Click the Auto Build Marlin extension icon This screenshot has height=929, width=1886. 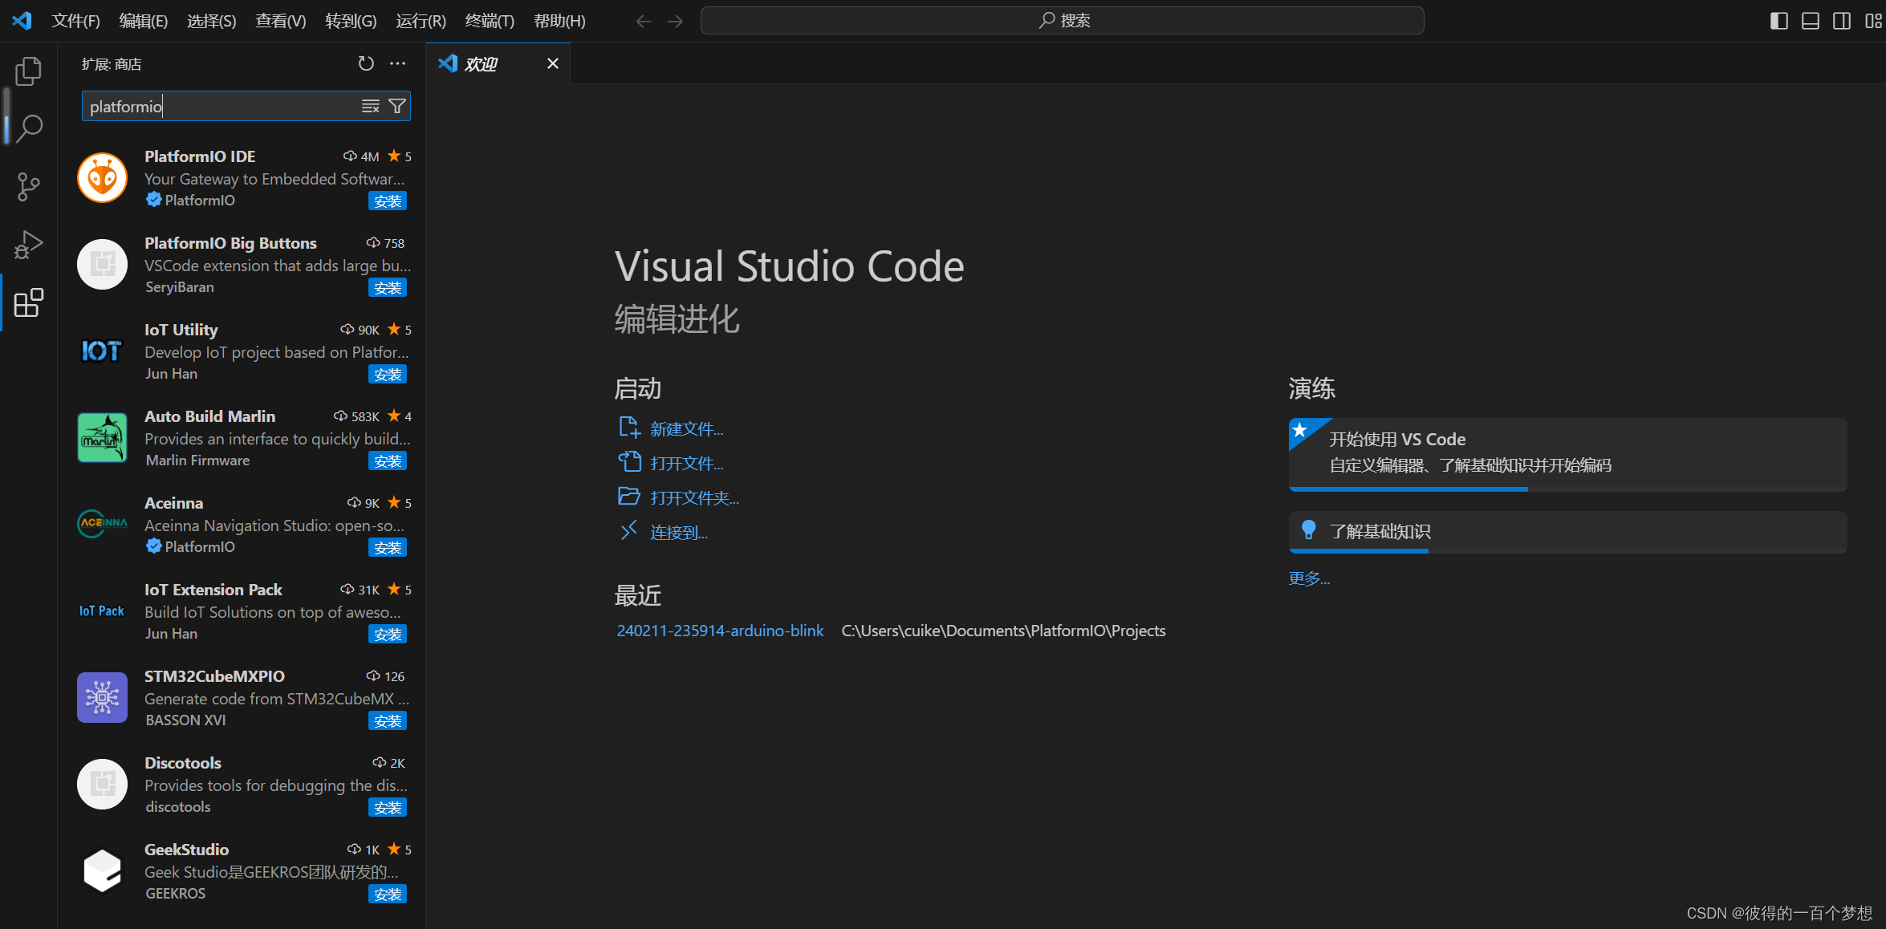[102, 439]
